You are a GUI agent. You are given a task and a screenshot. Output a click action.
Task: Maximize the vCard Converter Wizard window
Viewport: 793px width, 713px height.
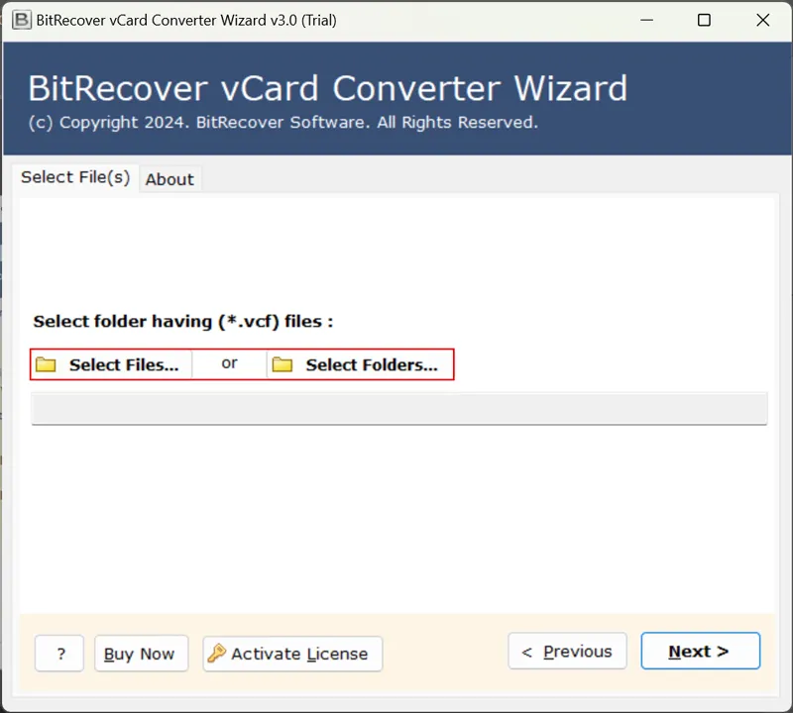(704, 20)
